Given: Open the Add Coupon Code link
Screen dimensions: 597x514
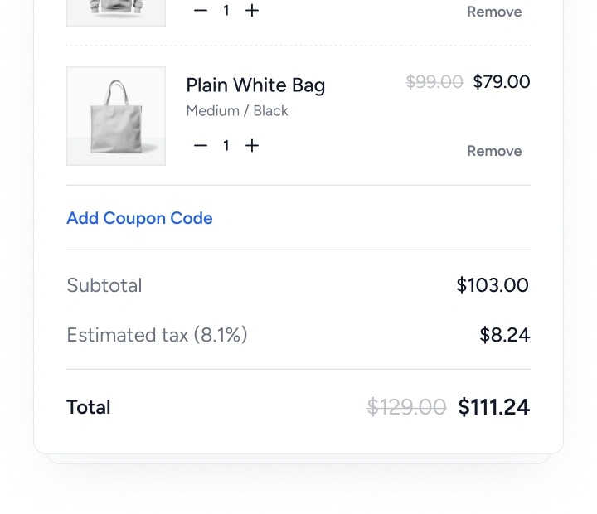Looking at the screenshot, I should [139, 218].
